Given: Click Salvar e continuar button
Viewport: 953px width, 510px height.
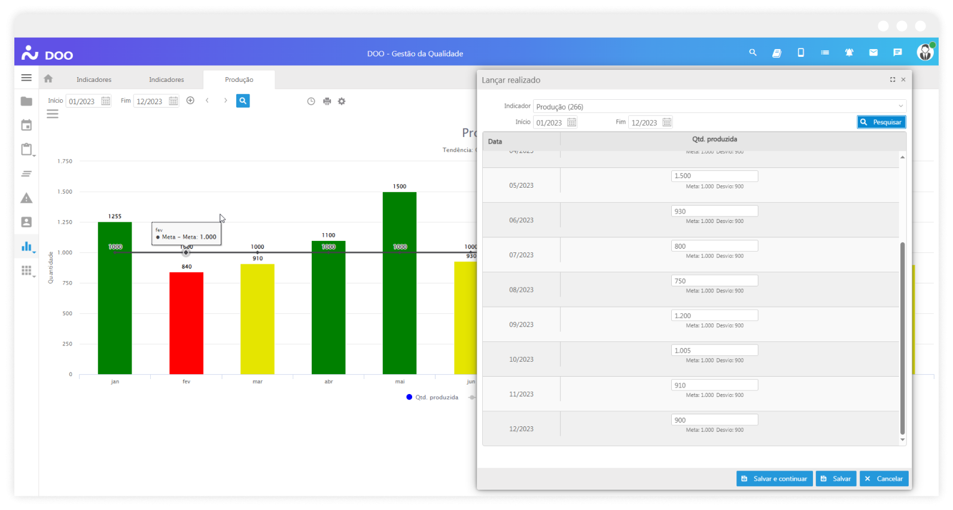Looking at the screenshot, I should click(774, 478).
